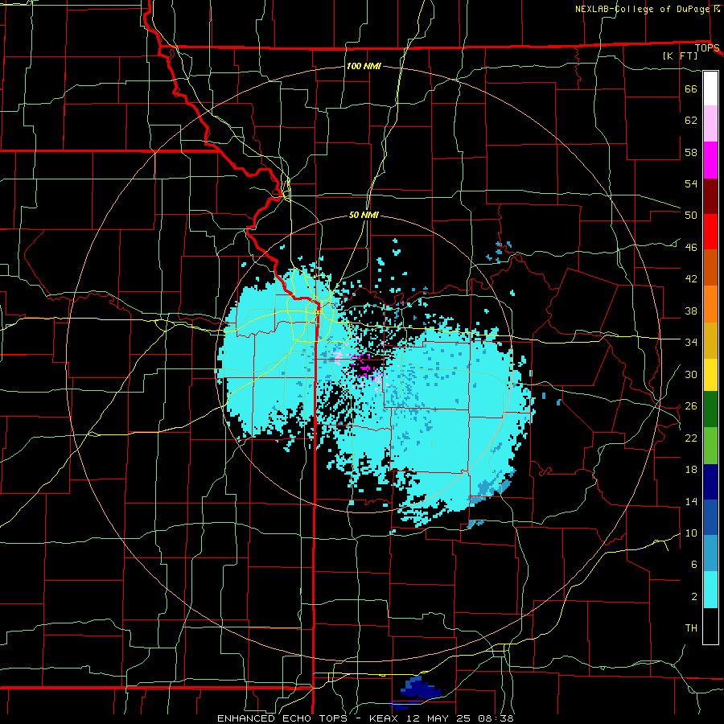Click the orange 38-42 kft legend swatch
This screenshot has width=724, height=724.
[710, 304]
